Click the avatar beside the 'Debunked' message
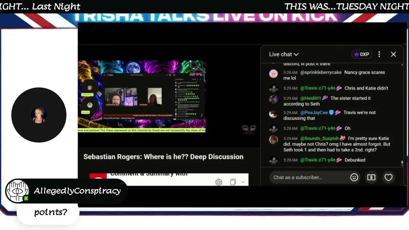Viewport: 409px width, 230px height. coord(273,160)
